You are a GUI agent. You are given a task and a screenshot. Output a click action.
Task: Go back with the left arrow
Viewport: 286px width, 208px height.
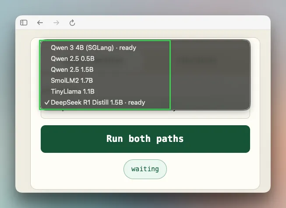click(40, 23)
